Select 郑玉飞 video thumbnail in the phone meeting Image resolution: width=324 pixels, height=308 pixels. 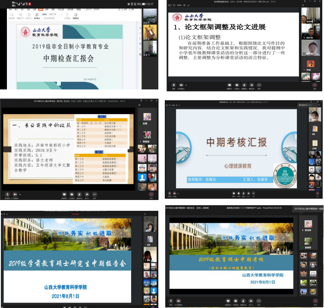[x=150, y=48]
